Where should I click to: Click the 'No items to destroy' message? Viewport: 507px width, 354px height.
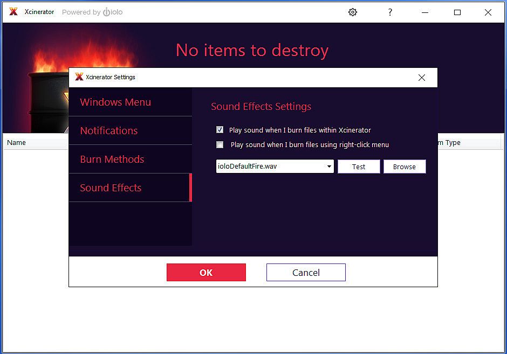point(252,51)
